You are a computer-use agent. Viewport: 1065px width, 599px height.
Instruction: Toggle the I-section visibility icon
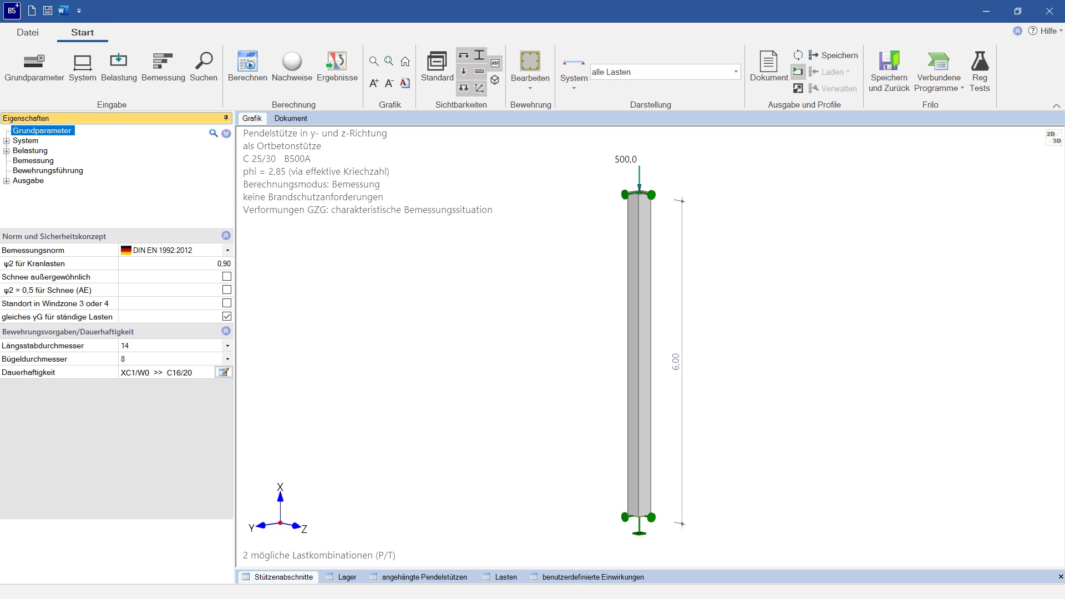pos(479,55)
